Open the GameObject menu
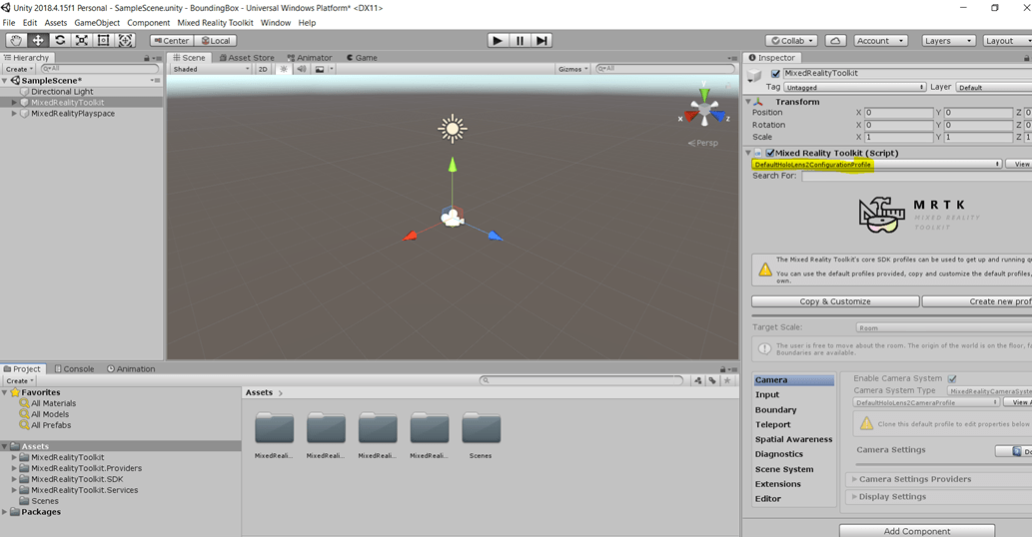This screenshot has height=537, width=1032. (97, 23)
